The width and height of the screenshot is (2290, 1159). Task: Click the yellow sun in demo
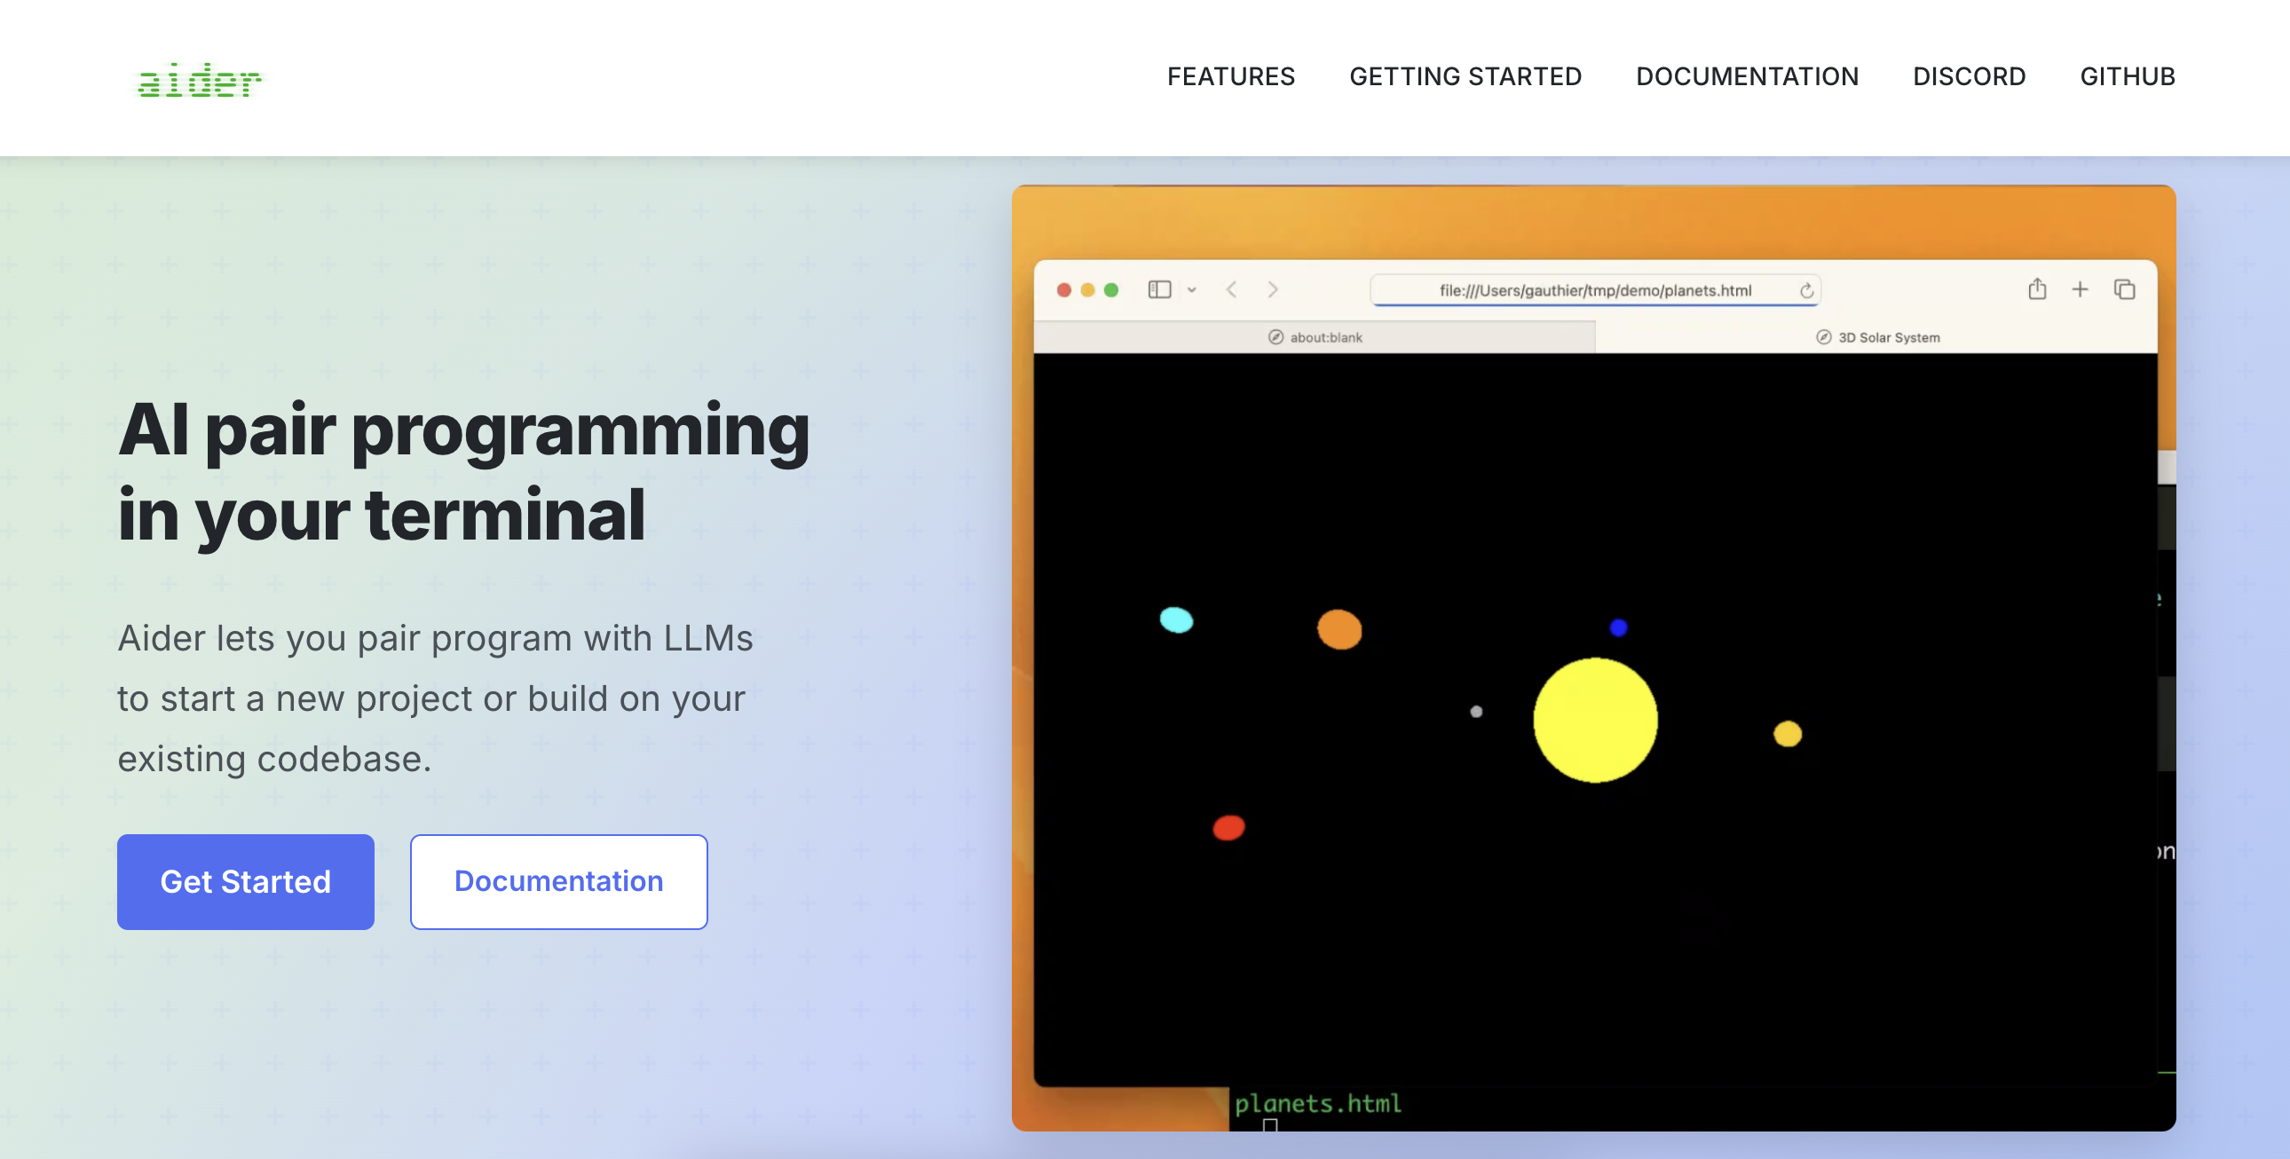pos(1595,720)
